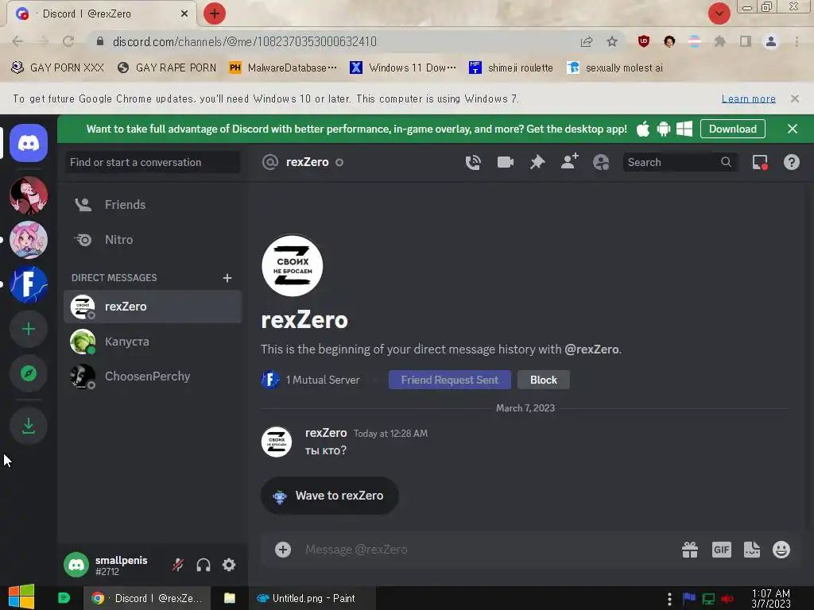The width and height of the screenshot is (814, 610).
Task: Open user settings gear
Action: [x=229, y=565]
